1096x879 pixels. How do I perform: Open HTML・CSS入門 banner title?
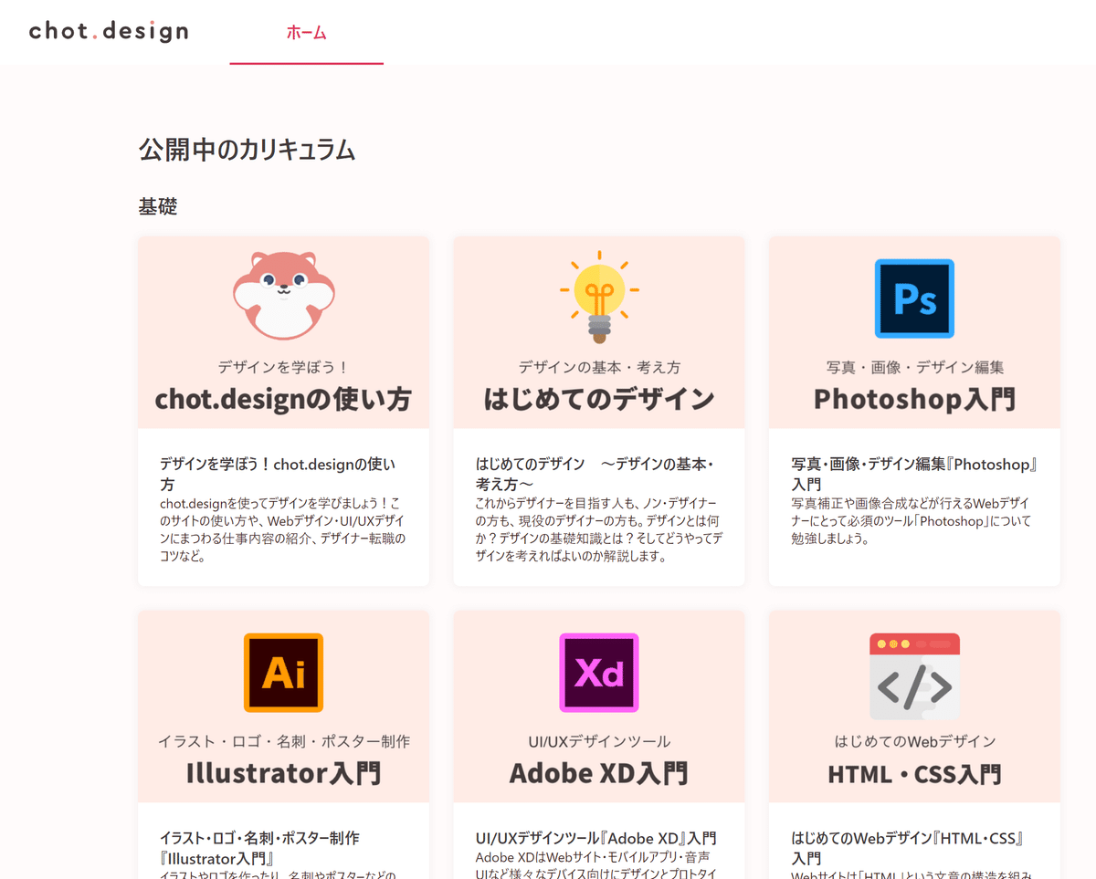914,774
